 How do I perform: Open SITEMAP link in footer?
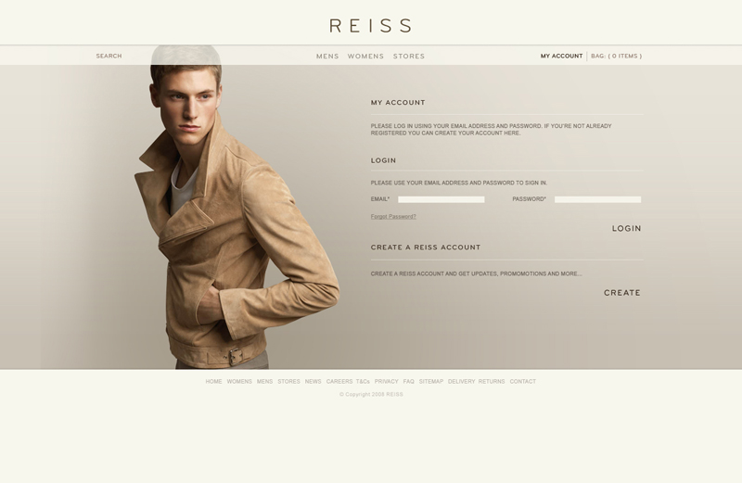[431, 381]
